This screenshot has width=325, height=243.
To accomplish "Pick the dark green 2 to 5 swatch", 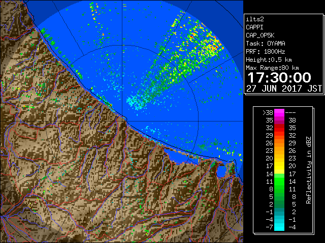I will pyautogui.click(x=279, y=204).
